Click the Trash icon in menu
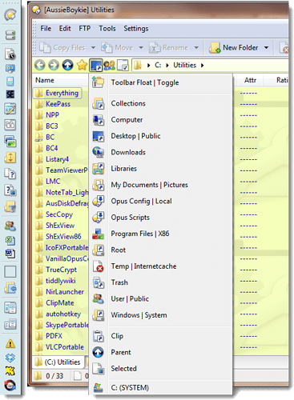This screenshot has width=294, height=400. point(98,282)
